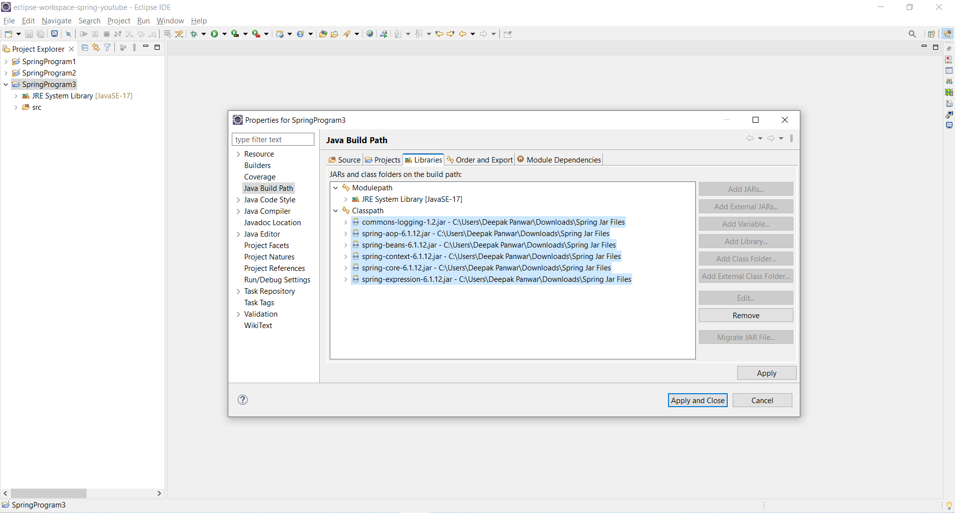Collapse the Classpath node
This screenshot has height=513, width=955.
336,211
